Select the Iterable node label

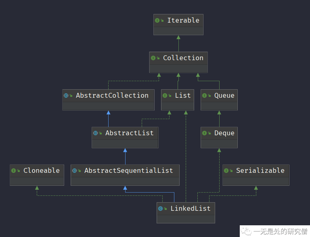pos(183,20)
